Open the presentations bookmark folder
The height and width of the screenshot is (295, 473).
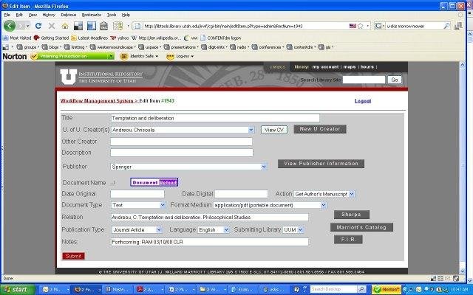click(x=181, y=47)
